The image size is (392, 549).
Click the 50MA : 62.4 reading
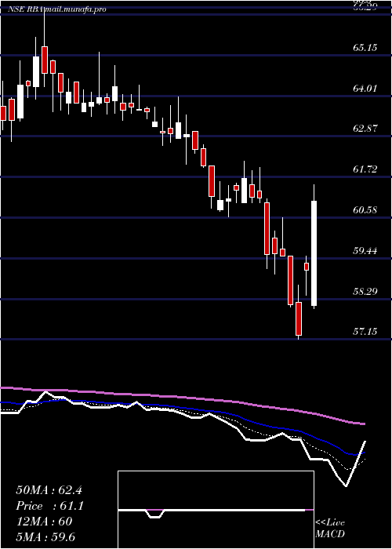click(49, 490)
